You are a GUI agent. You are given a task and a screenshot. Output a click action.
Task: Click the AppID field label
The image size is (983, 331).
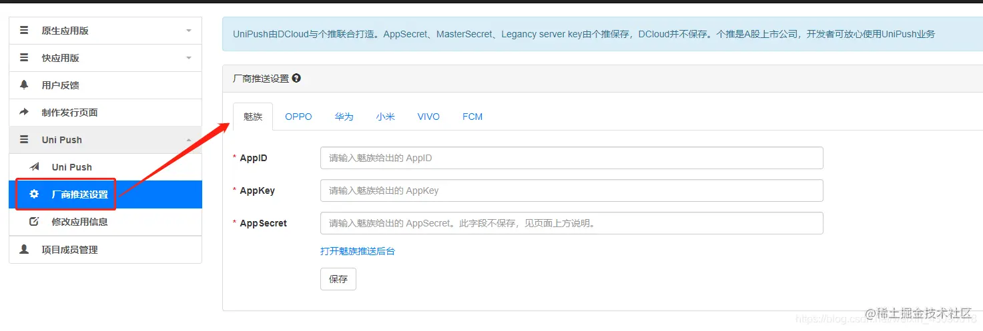point(254,158)
